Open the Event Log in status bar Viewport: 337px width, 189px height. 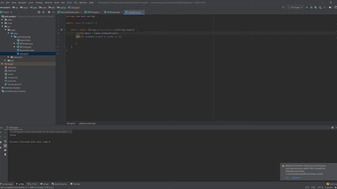point(331,184)
